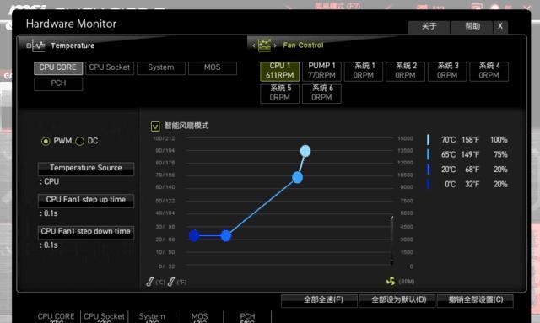Screen dimensions: 540x323
Task: Click the 100/212 temperature axis label
Action: point(164,138)
